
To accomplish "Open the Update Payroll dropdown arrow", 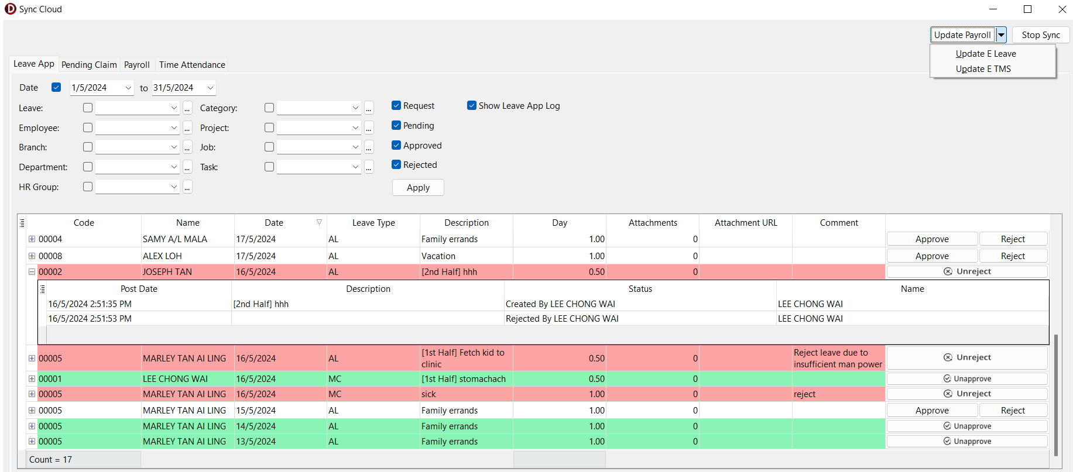I will (1001, 35).
